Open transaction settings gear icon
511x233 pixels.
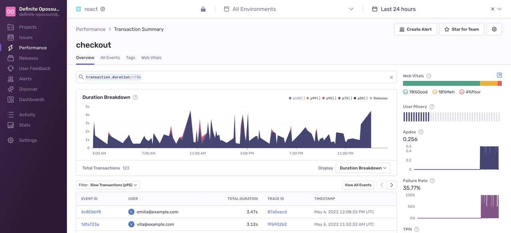pos(494,29)
